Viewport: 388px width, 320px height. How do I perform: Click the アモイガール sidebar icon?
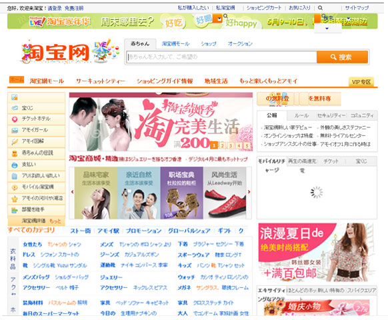point(15,130)
